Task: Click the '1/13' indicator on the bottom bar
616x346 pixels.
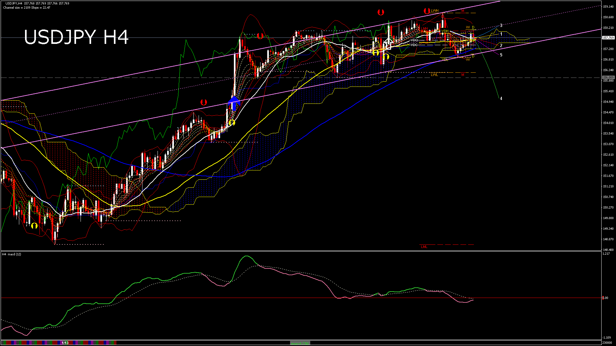Action: [65, 343]
